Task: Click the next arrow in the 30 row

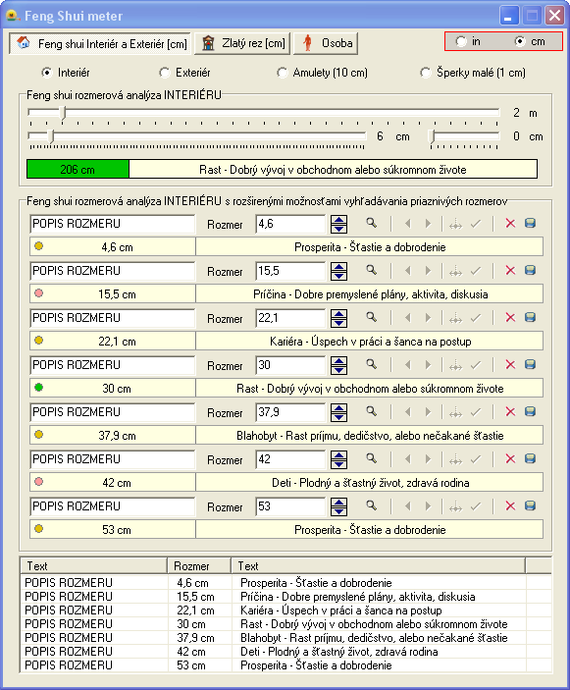Action: [428, 365]
